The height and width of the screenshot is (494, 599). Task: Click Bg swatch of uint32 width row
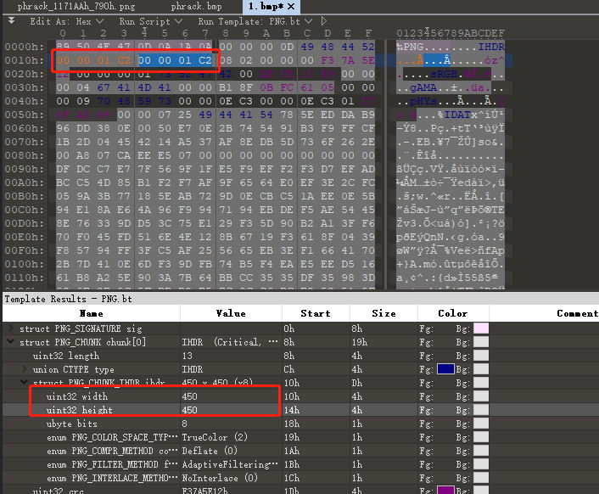coord(481,396)
